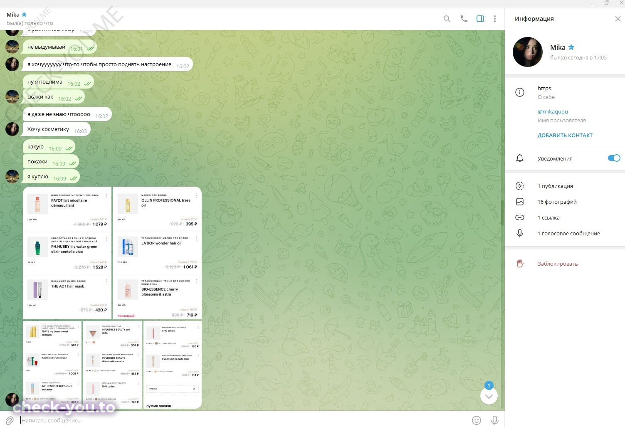Click Заблокировать to block the user
Viewport: 625px width, 427px height.
pos(558,264)
